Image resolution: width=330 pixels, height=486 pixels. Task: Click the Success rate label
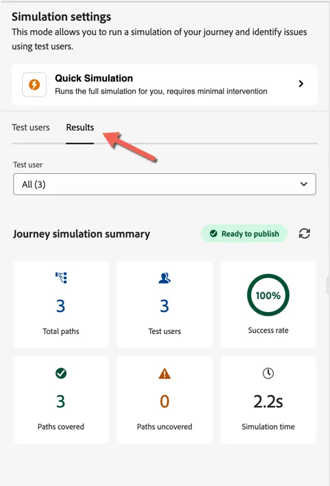[268, 331]
